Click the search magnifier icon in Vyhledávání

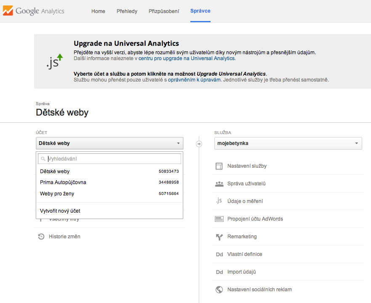point(43,159)
